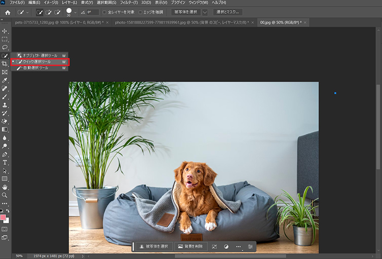This screenshot has width=382, height=259.
Task: Select the History Brush tool
Action: click(5, 113)
